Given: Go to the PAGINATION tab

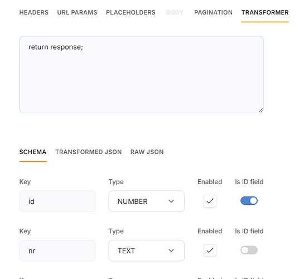Looking at the screenshot, I should pos(213,12).
